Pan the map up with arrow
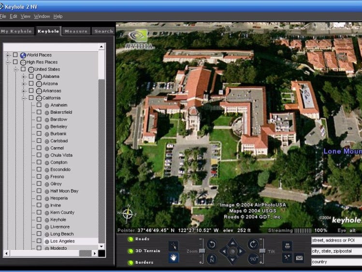Screen dimensions: 362x272 tap(233, 242)
